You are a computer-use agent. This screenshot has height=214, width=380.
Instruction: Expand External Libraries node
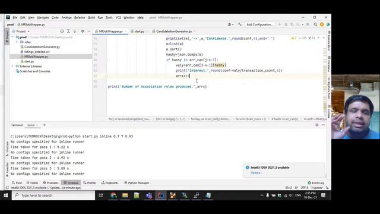click(12, 66)
